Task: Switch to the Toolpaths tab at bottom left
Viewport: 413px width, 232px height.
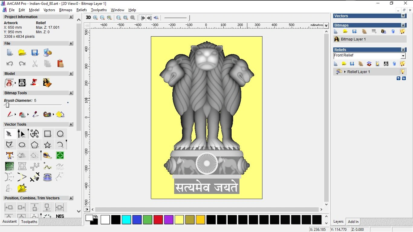Action: pyautogui.click(x=29, y=222)
